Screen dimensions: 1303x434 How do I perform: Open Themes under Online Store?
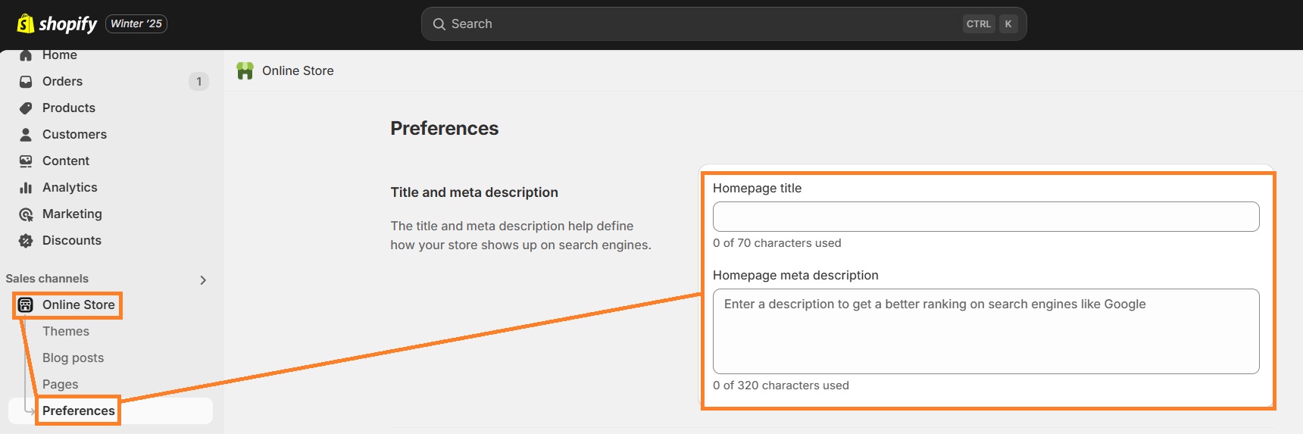coord(66,331)
